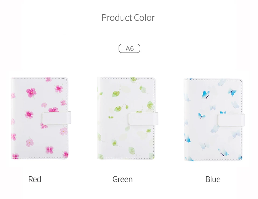Click the clasp on the Blue notebook
The image size is (258, 199).
pyautogui.click(x=231, y=120)
